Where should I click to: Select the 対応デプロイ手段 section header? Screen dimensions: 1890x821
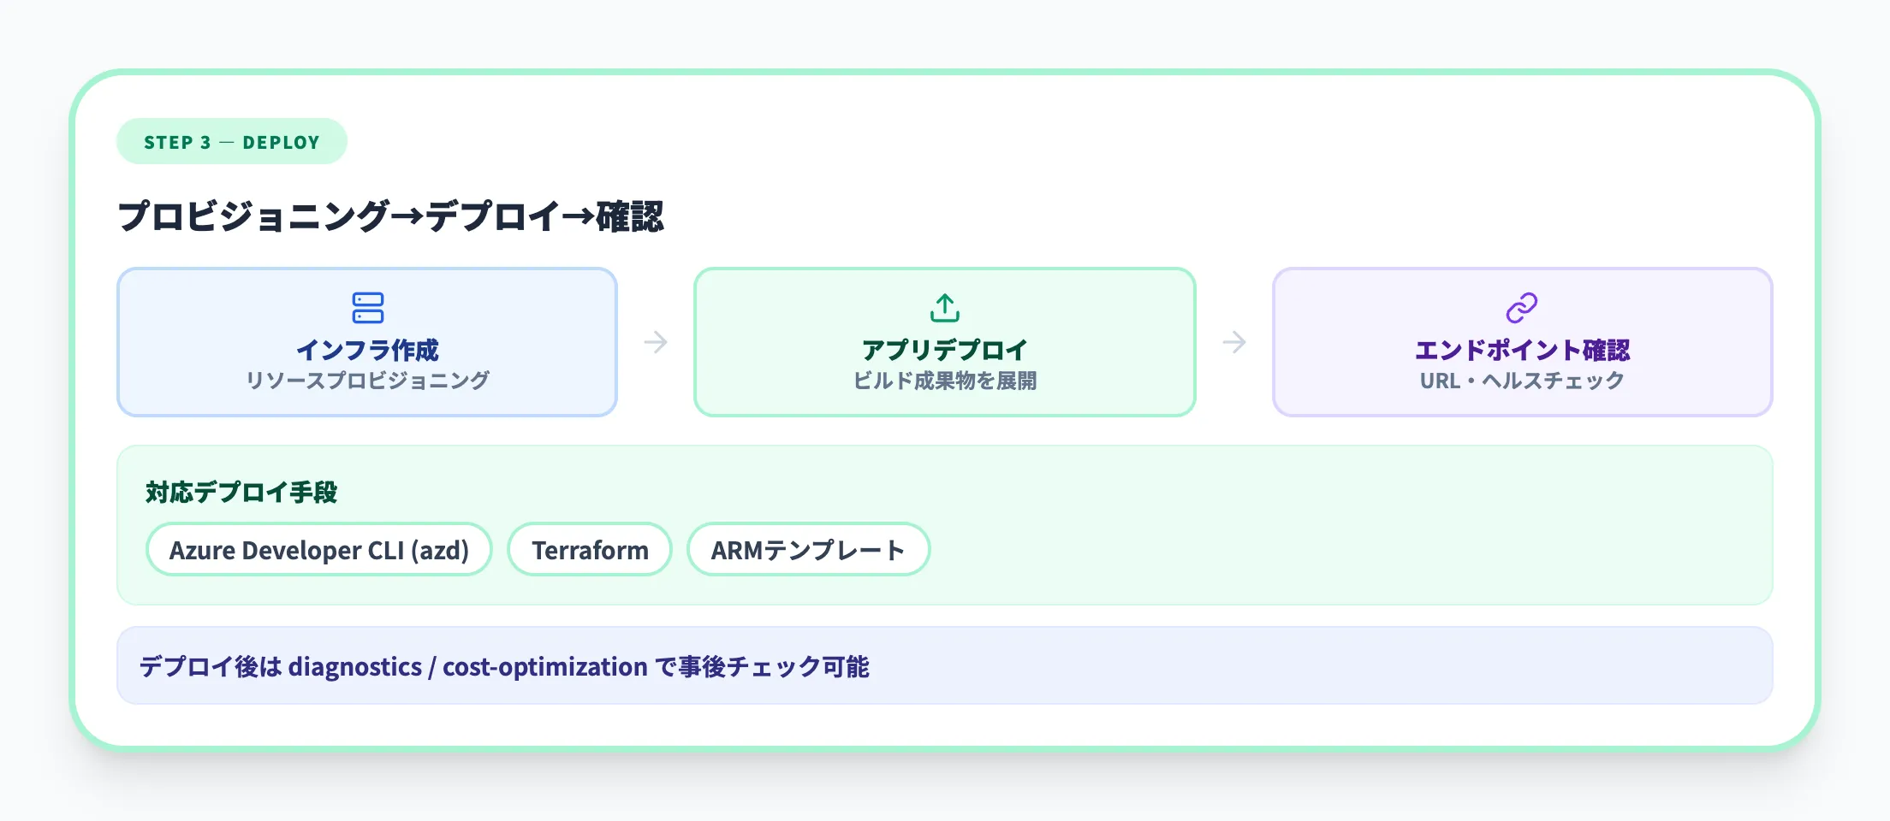(x=240, y=492)
